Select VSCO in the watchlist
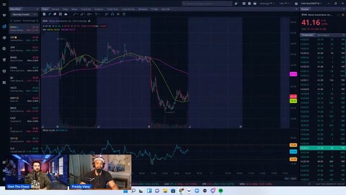 tap(24, 89)
